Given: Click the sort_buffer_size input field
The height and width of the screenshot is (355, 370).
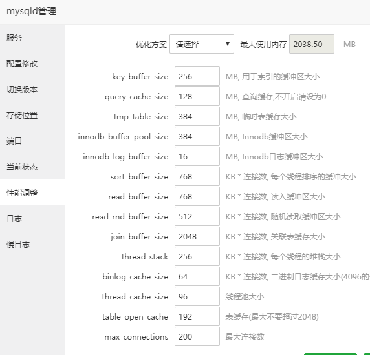Looking at the screenshot, I should [197, 176].
